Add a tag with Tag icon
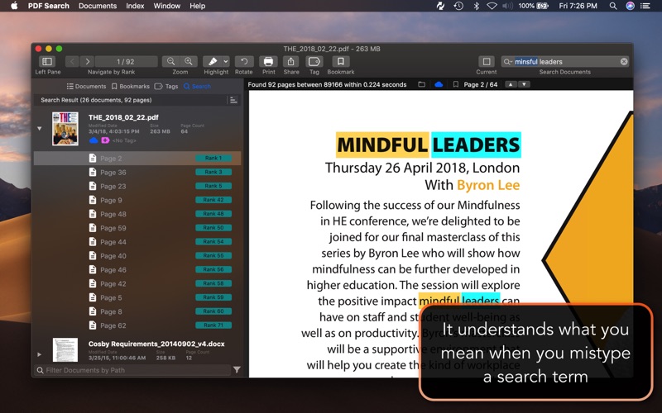This screenshot has width=662, height=413. click(314, 61)
